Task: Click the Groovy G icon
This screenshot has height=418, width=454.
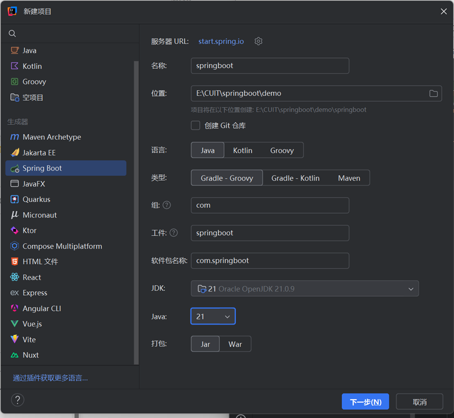Action: (15, 82)
